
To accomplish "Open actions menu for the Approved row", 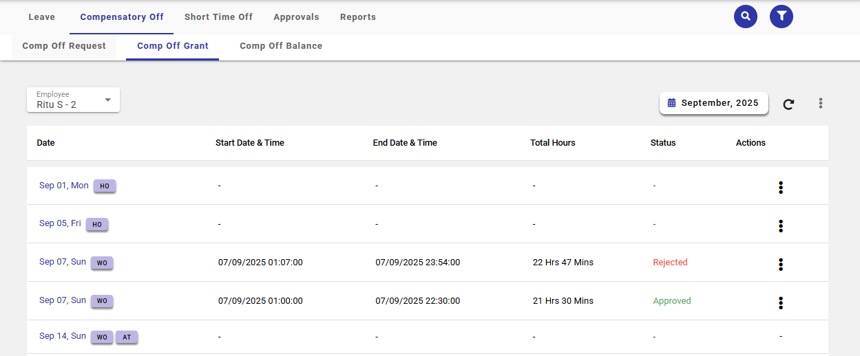I will tap(780, 303).
